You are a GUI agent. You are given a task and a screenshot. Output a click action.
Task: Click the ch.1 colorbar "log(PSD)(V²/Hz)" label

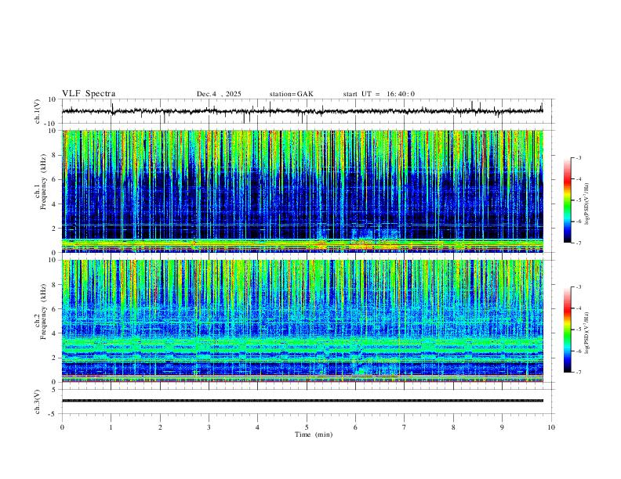[587, 203]
